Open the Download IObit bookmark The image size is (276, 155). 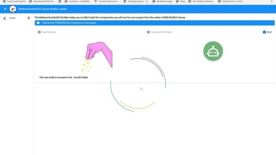(x=42, y=1)
